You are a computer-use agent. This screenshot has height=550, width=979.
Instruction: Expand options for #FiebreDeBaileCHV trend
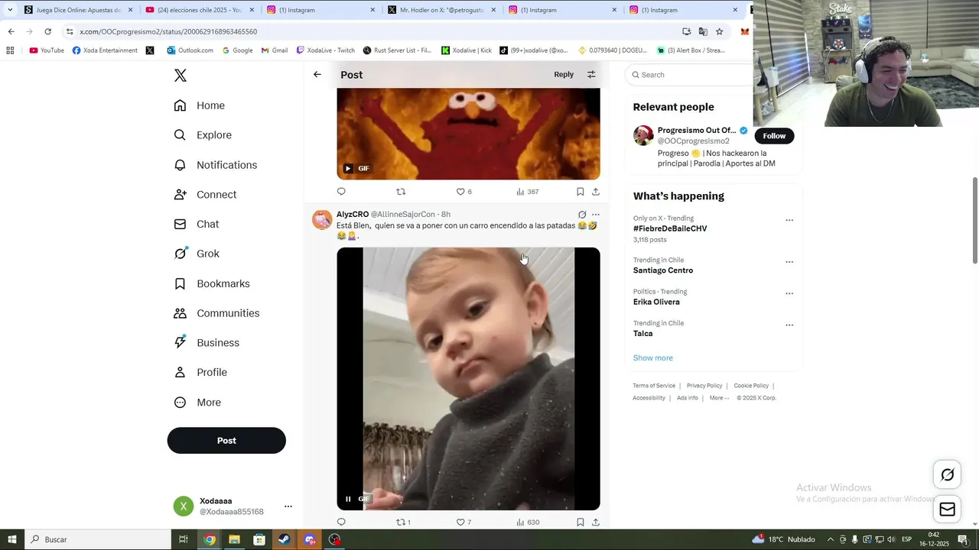789,220
